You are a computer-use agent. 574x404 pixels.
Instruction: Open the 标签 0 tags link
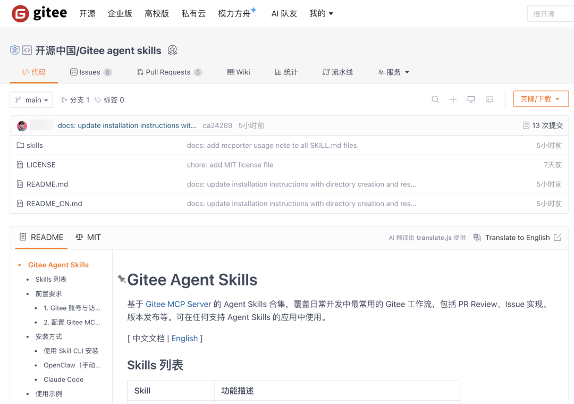tap(109, 99)
